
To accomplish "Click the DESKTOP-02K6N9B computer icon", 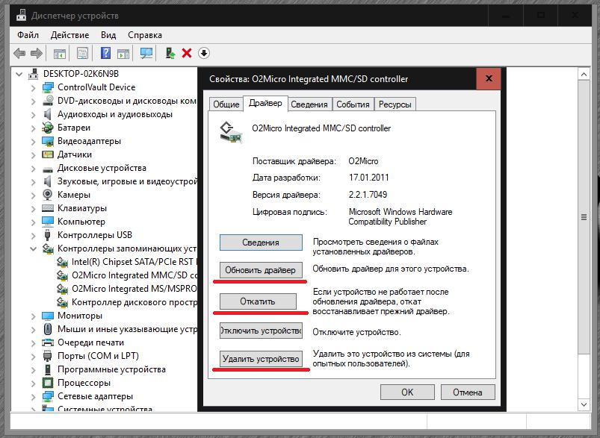I will point(34,74).
